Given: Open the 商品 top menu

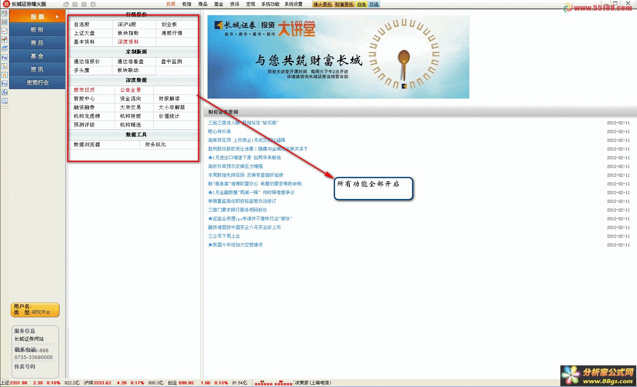Looking at the screenshot, I should coord(203,4).
